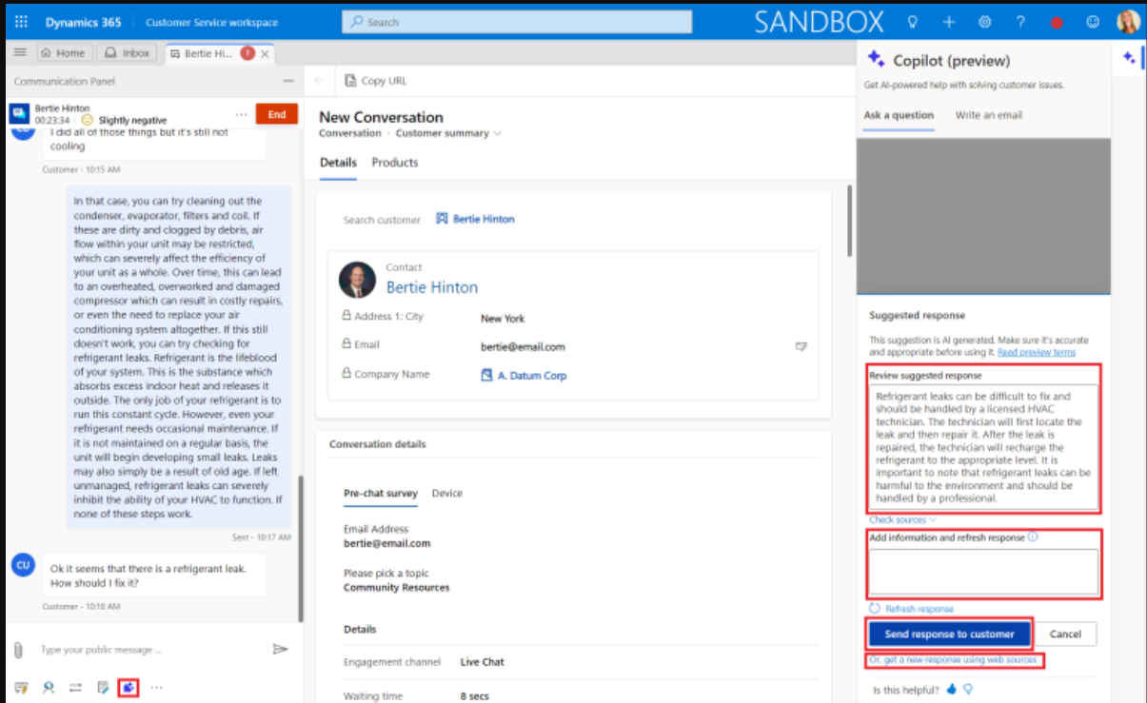
Task: Open the user profile avatar menu
Action: (x=1128, y=22)
